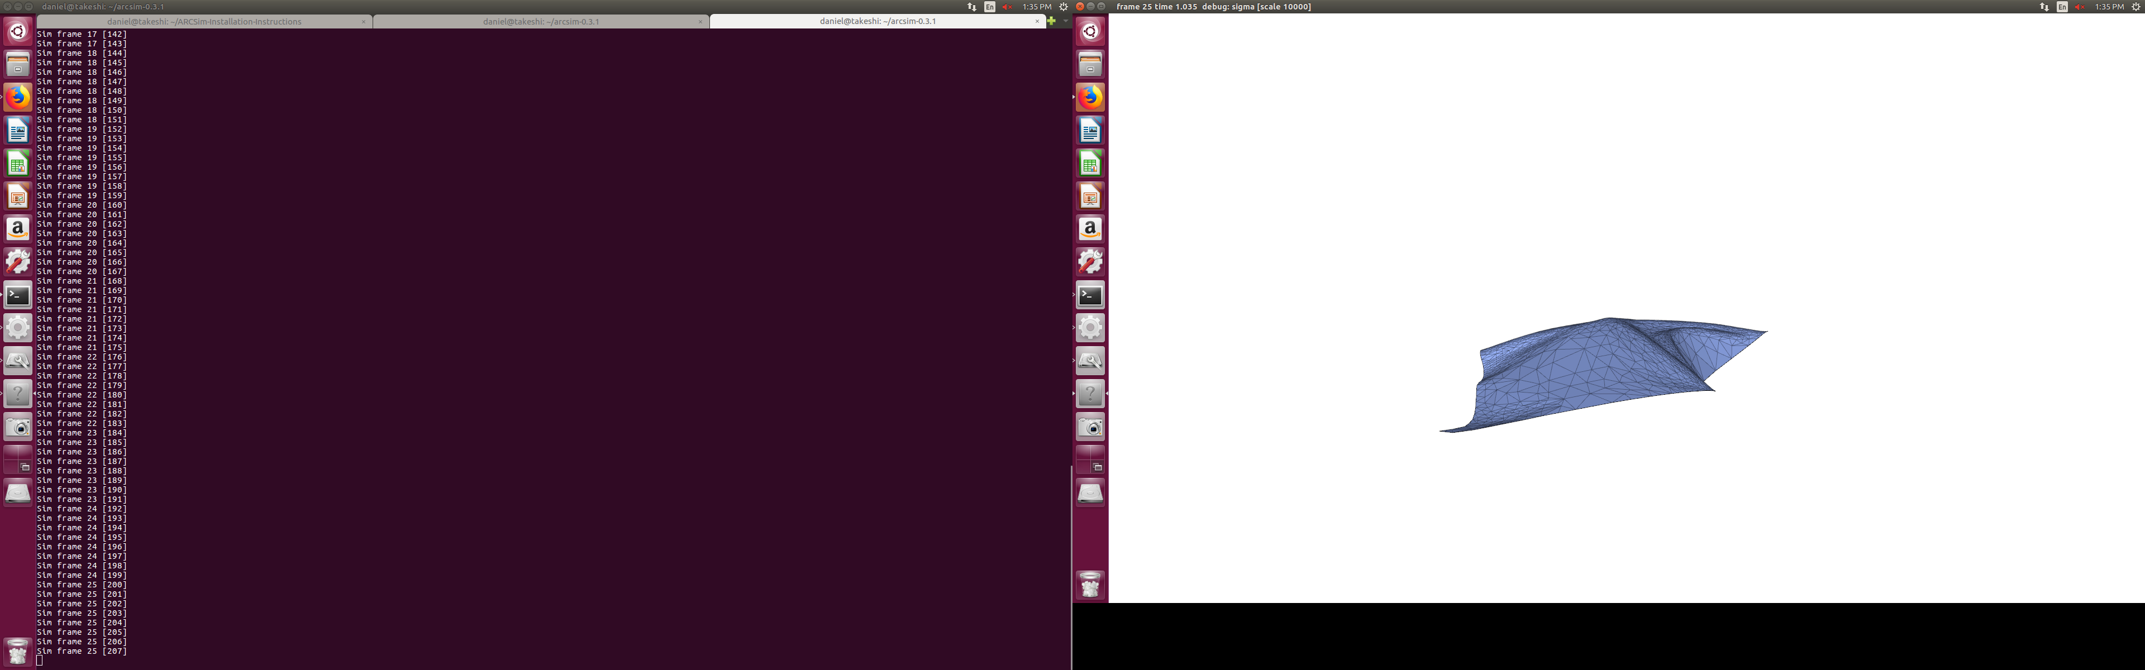
Task: Open Ubuntu Dash search beside the simulation viewer
Action: tap(1090, 32)
